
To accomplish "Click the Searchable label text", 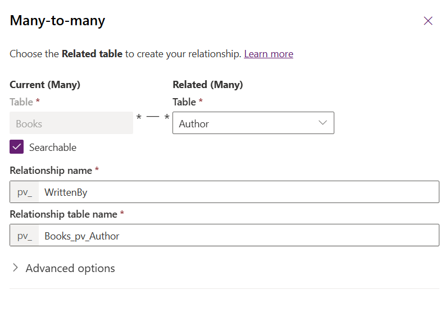I will click(x=53, y=148).
